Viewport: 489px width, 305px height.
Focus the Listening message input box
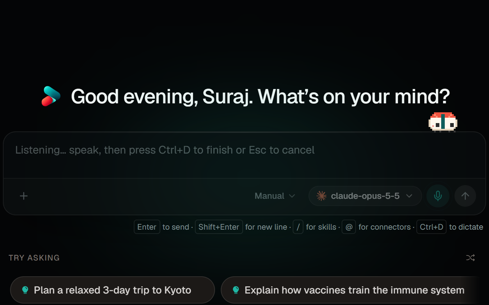tap(244, 155)
